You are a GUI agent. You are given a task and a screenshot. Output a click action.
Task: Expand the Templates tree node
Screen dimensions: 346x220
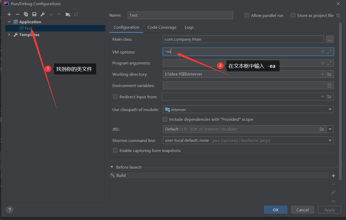click(x=9, y=35)
